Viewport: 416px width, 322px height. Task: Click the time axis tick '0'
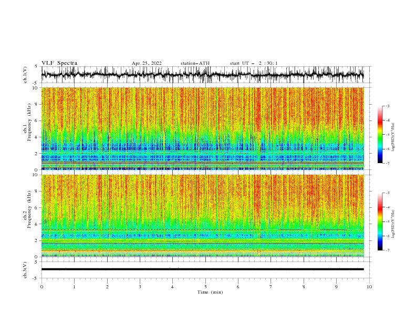(41, 287)
